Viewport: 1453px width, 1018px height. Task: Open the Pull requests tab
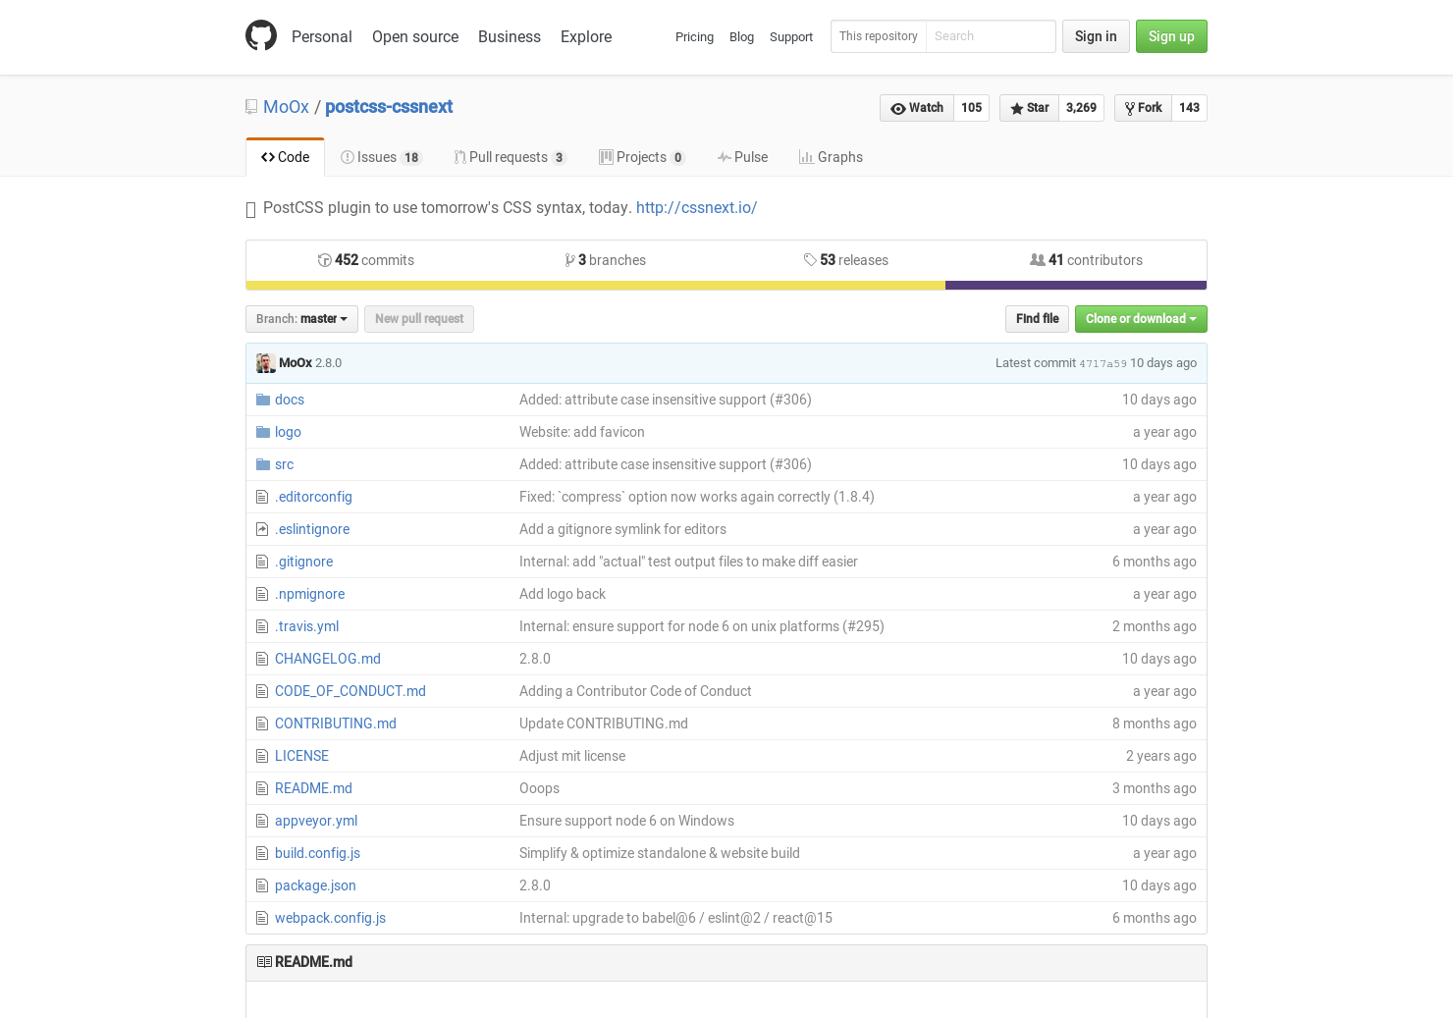(510, 157)
